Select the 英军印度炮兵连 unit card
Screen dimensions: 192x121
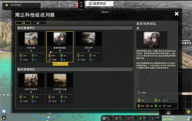[x=31, y=88]
